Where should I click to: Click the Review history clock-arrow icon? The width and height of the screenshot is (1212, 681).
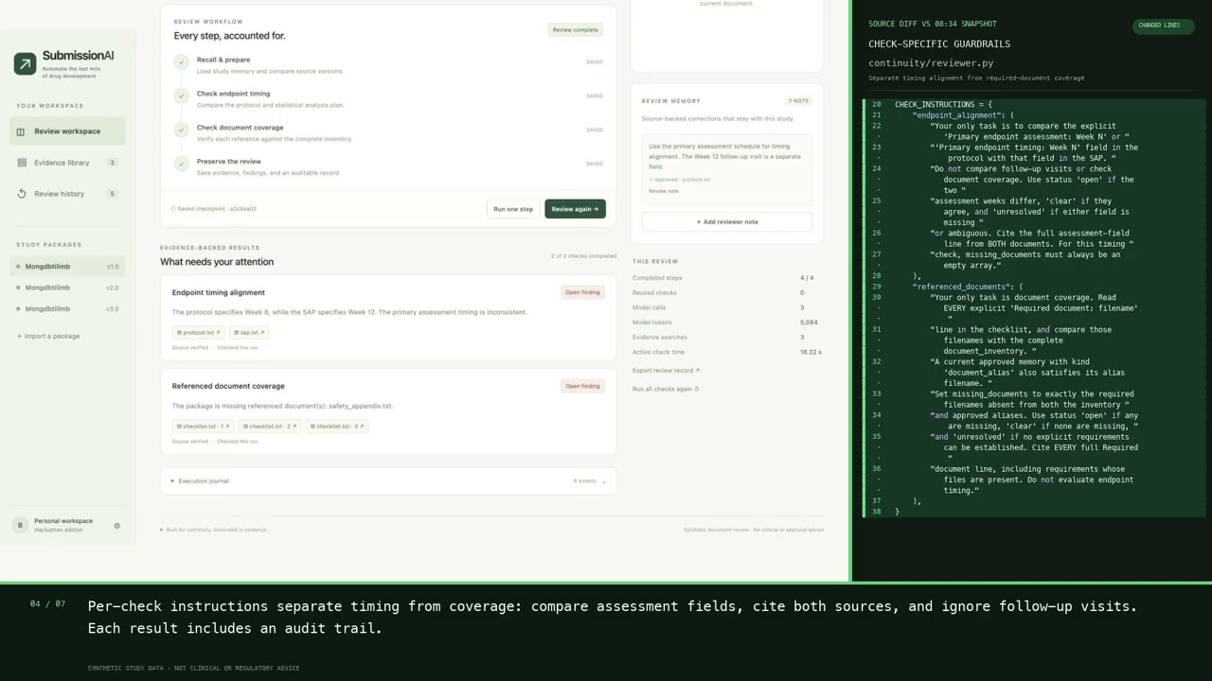22,194
